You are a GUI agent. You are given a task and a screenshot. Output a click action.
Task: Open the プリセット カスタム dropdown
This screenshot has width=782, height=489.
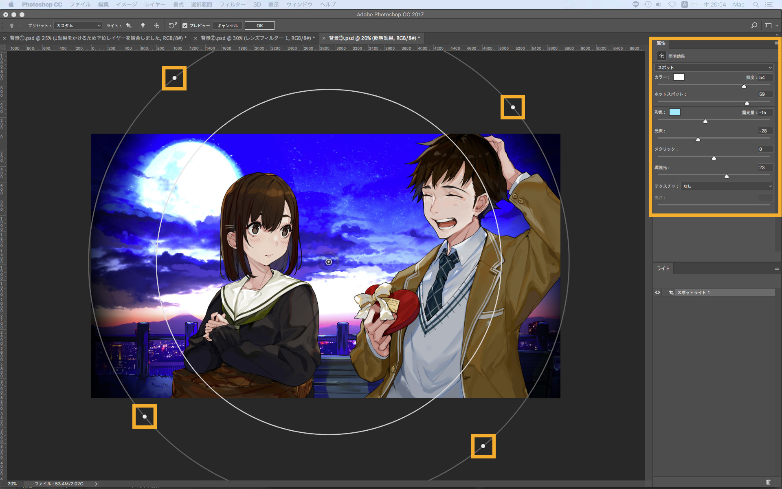[x=77, y=26]
